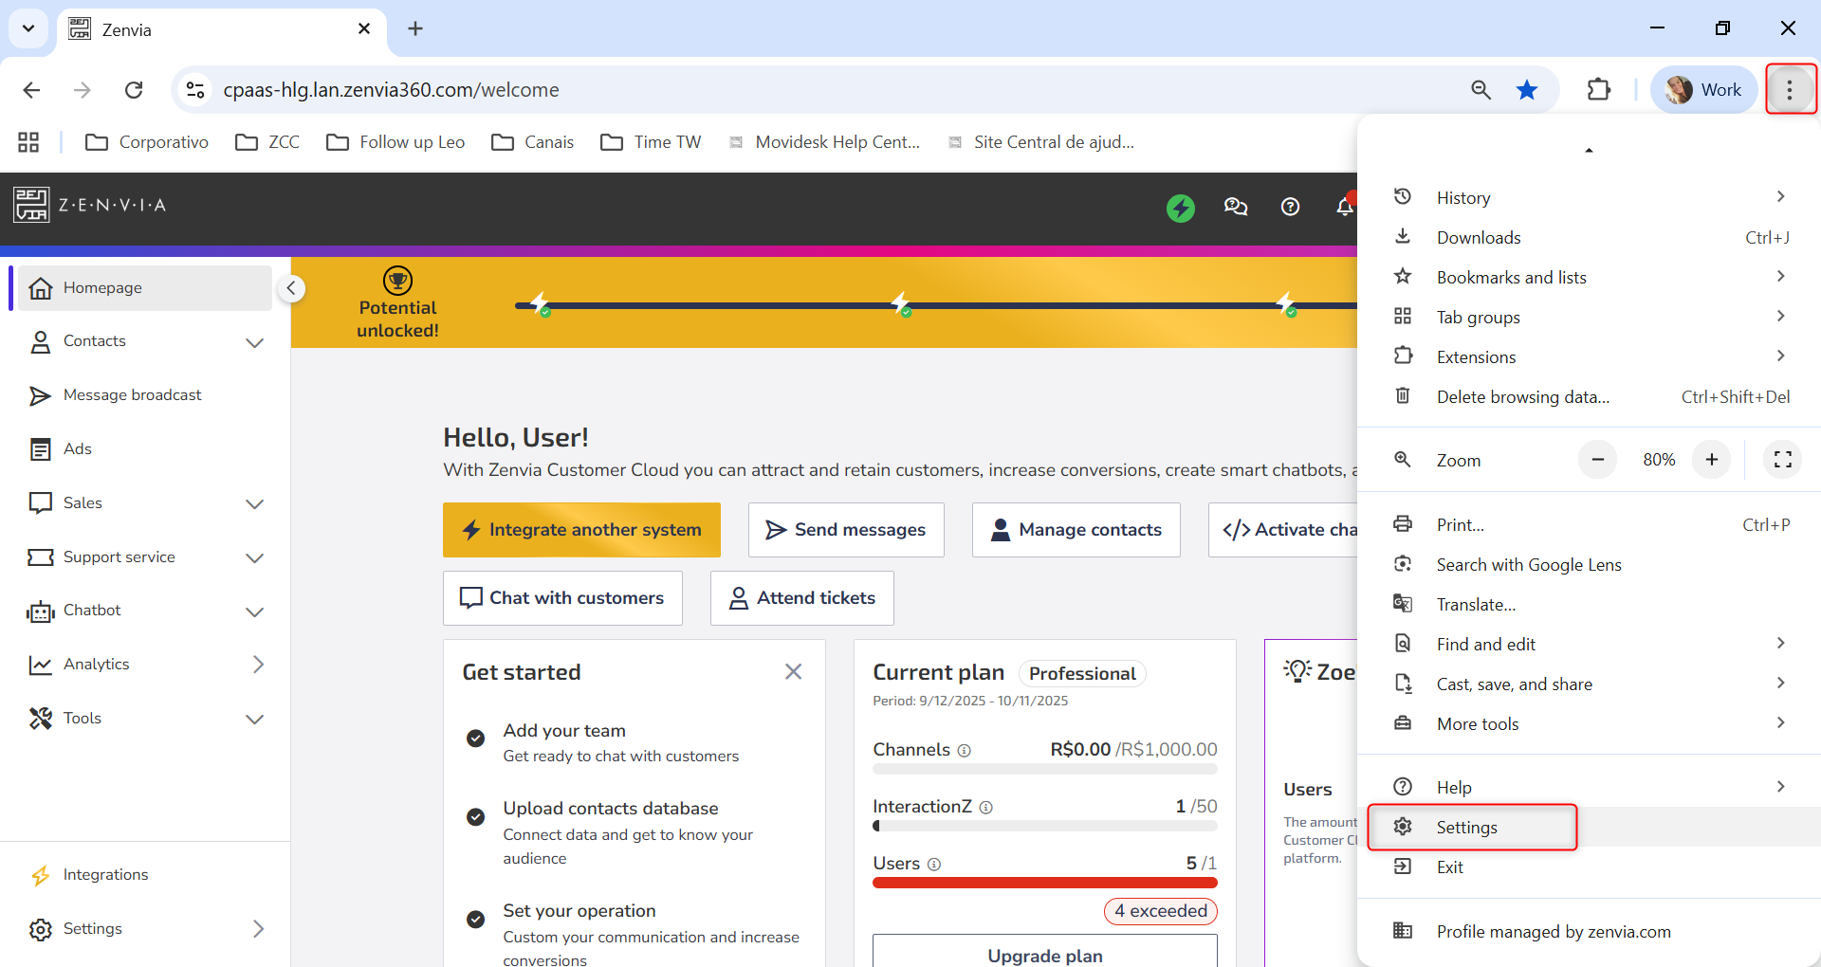Open Movidesk Help Center bookmark
1821x967 pixels.
tap(824, 142)
